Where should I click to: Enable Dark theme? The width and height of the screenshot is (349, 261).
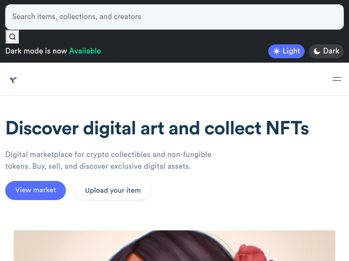tap(326, 51)
